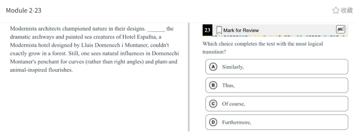
Task: Click the 收藏 label text
Action: point(346,10)
